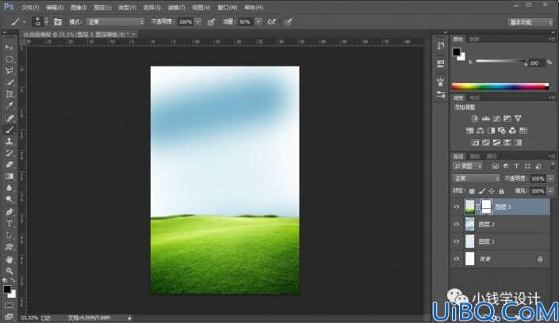Select the Eyedropper tool
The height and width of the screenshot is (323, 559).
tap(10, 106)
